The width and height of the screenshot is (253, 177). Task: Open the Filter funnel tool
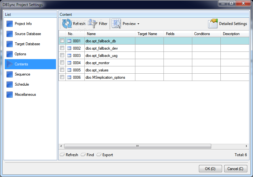click(92, 23)
